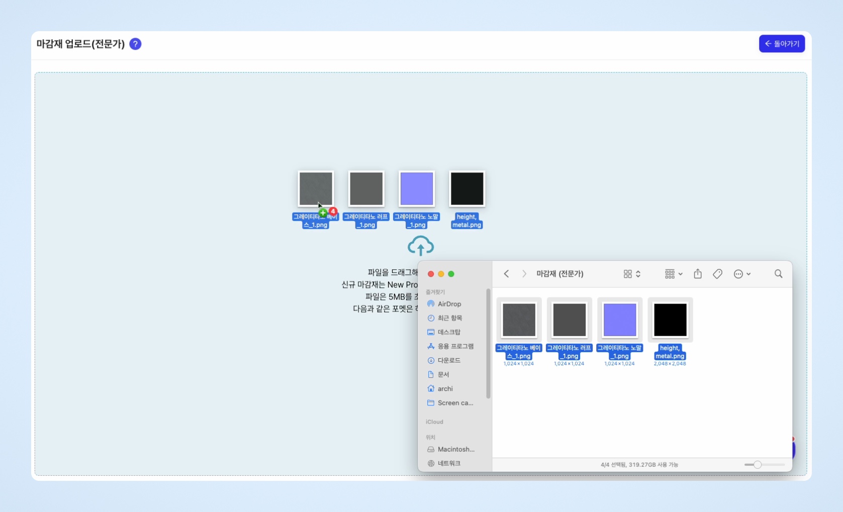The image size is (843, 512).
Task: Click the height, metal.png thumbnail in Finder
Action: point(670,320)
